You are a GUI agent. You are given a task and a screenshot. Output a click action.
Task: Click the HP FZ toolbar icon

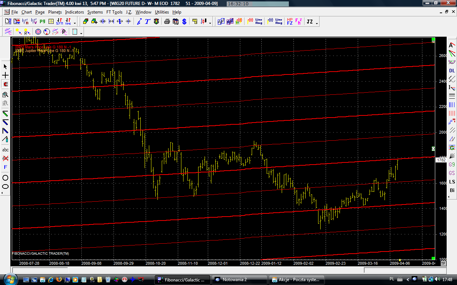point(290,21)
